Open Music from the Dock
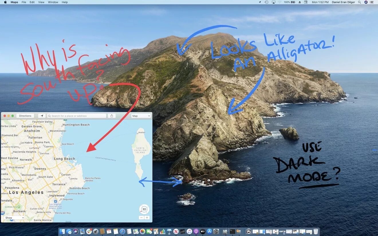This screenshot has height=236, width=378. 189,231
